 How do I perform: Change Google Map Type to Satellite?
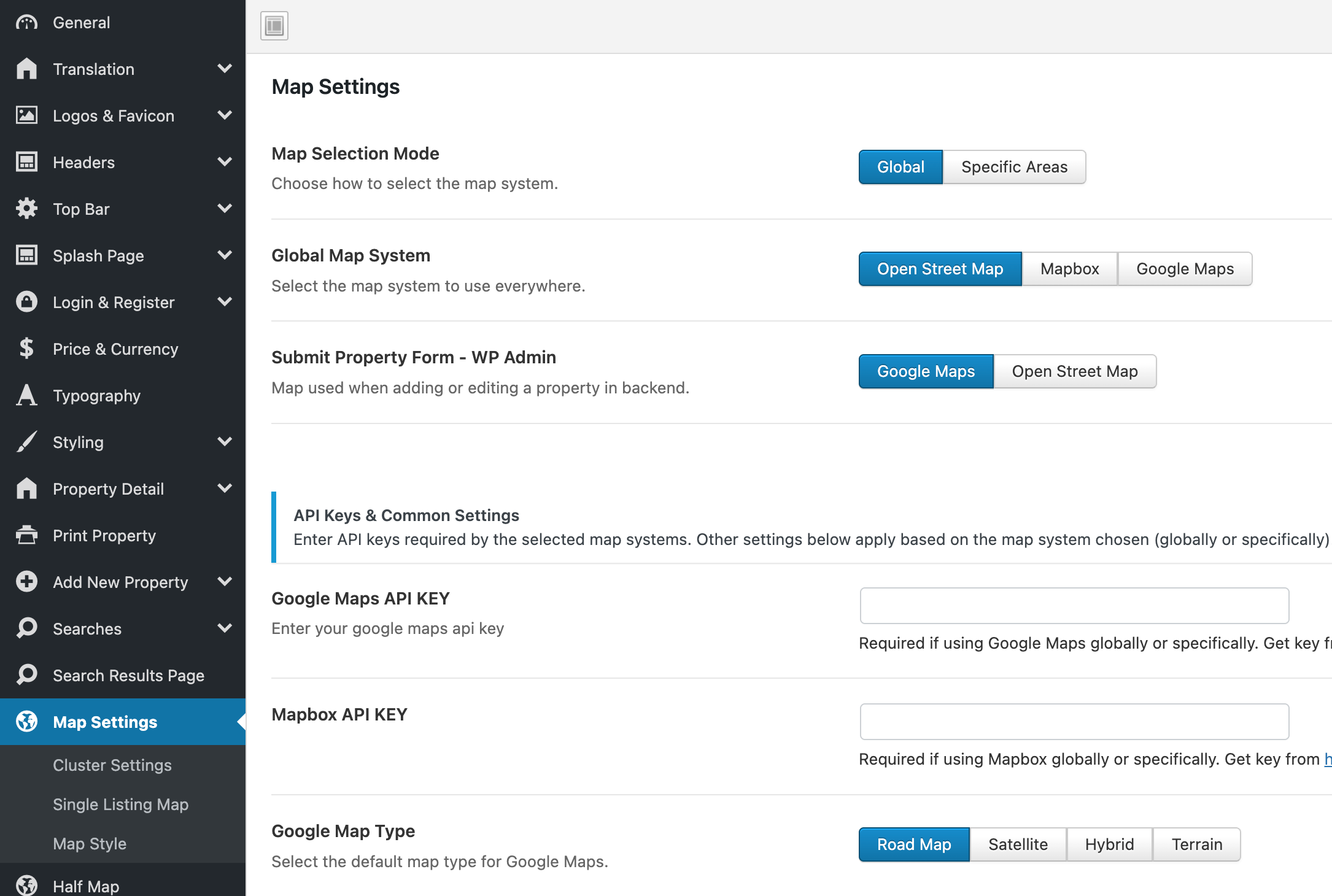click(x=1018, y=844)
